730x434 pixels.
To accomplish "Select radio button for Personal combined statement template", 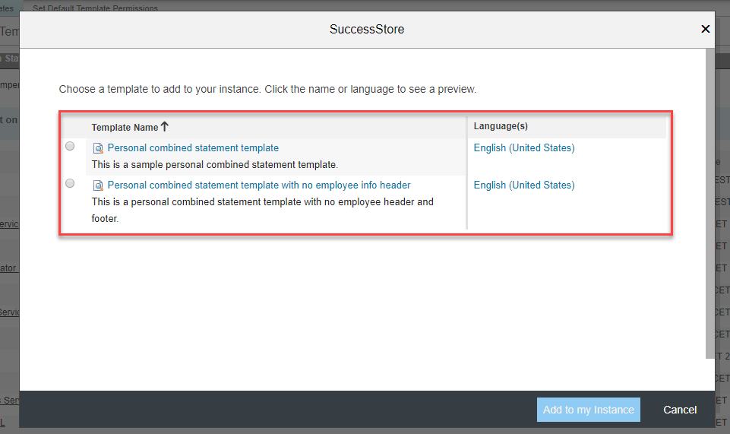I will [x=70, y=146].
